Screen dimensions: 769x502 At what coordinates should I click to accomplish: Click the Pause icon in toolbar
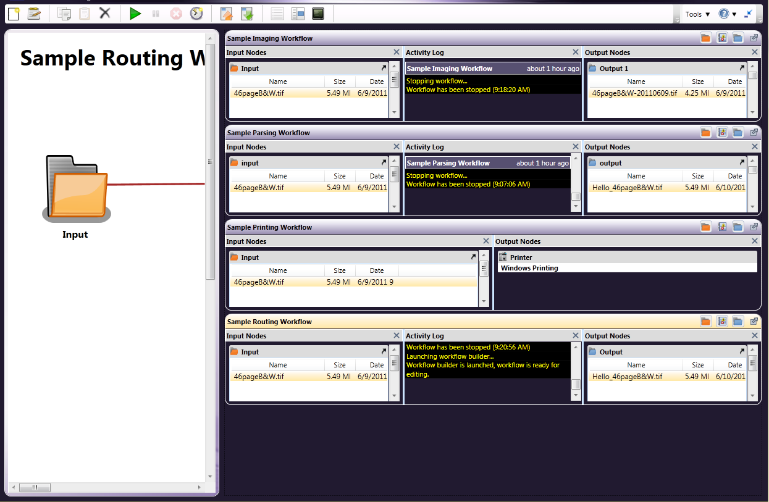click(x=156, y=13)
